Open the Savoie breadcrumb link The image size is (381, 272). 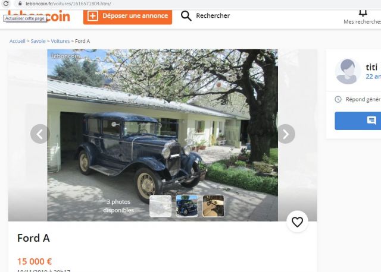click(x=38, y=41)
